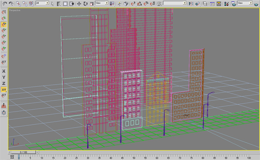260x160 pixels.
Task: Click magnet XY axis constraint snaps icon
Action: tap(4, 62)
